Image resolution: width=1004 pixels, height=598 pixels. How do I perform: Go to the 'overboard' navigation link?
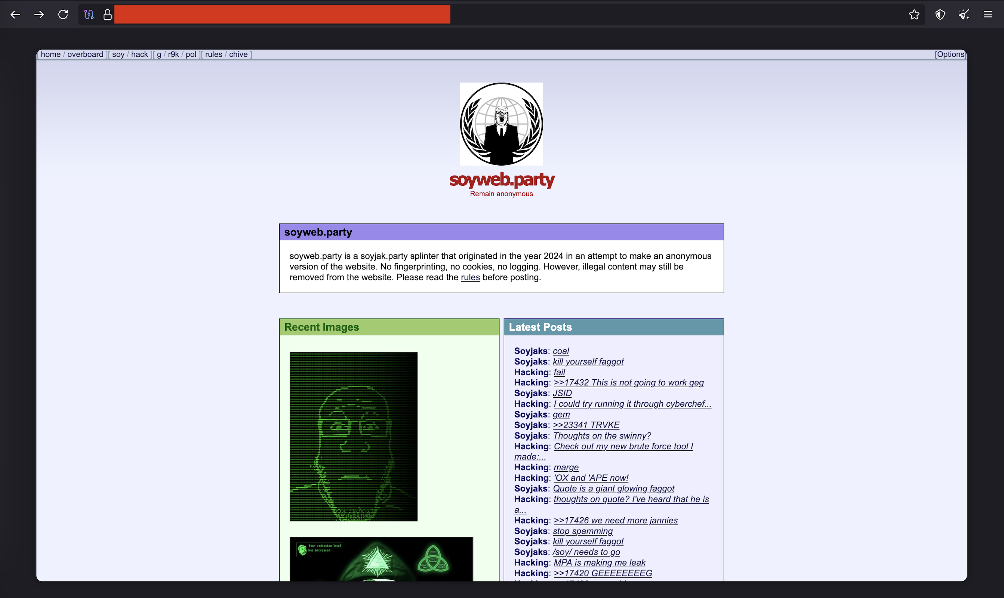pos(85,55)
